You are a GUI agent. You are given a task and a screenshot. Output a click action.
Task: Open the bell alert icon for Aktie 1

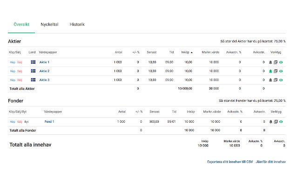click(x=271, y=62)
